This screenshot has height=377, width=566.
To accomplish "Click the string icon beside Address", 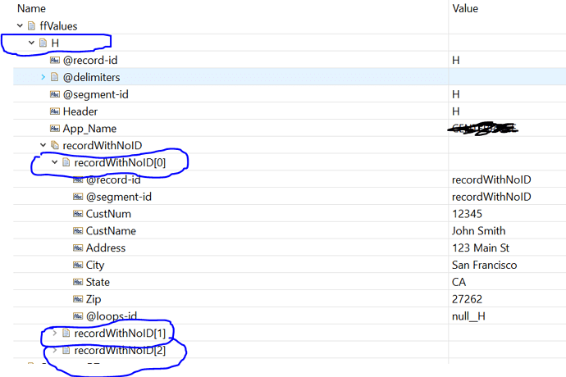I will 78,248.
